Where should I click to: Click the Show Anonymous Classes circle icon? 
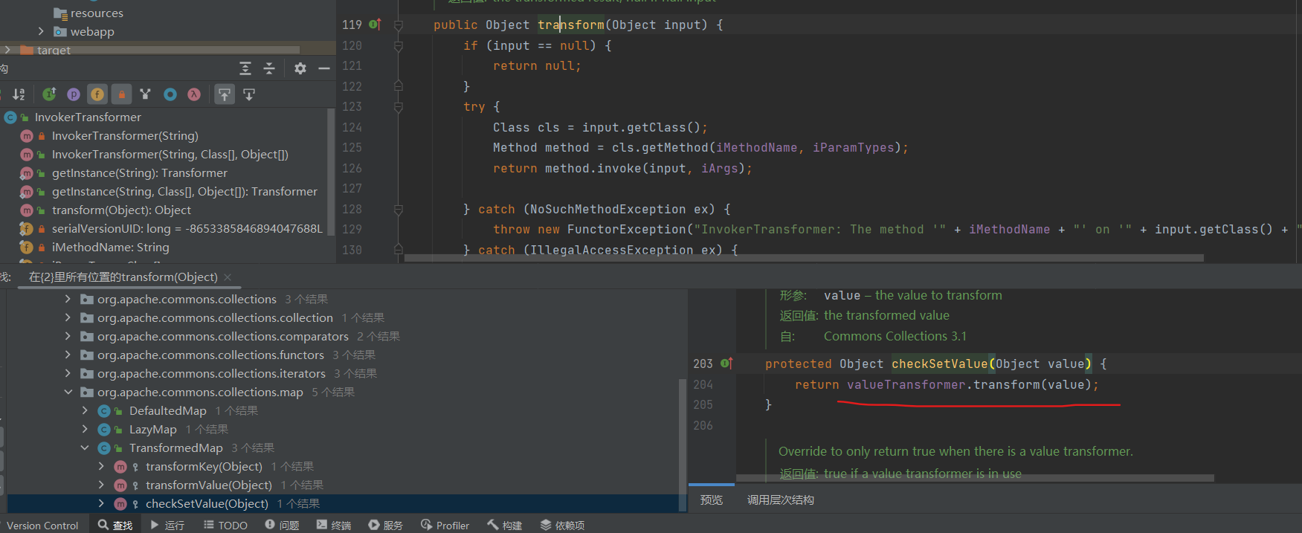click(170, 94)
